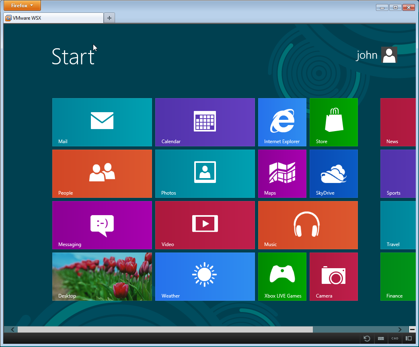419x347 pixels.
Task: Maximize the Firefox window
Action: click(395, 8)
